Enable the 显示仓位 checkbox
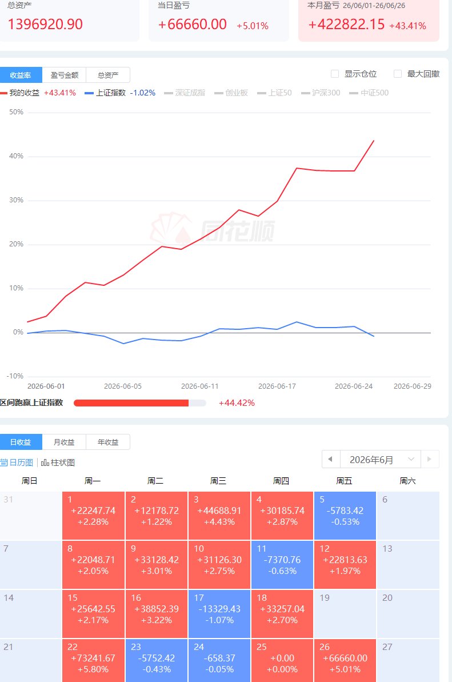 (335, 74)
